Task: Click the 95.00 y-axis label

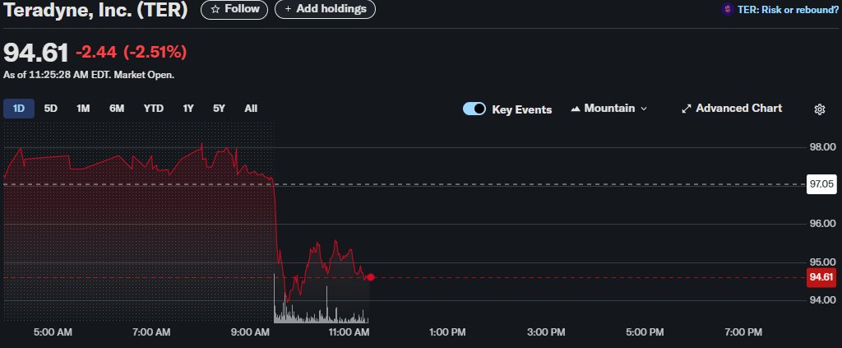Action: tap(822, 262)
